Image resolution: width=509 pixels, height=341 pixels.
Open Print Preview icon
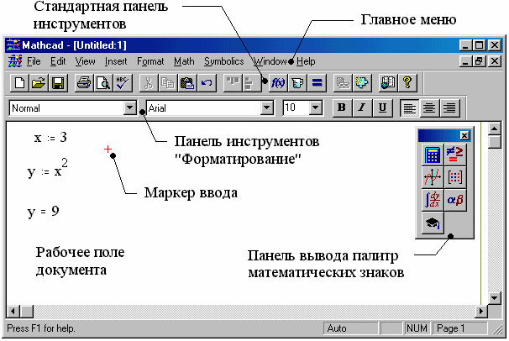tap(103, 83)
